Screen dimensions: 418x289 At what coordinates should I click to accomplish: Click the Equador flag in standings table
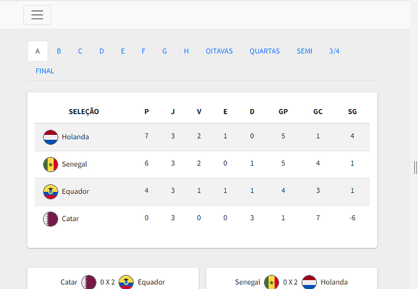[50, 191]
